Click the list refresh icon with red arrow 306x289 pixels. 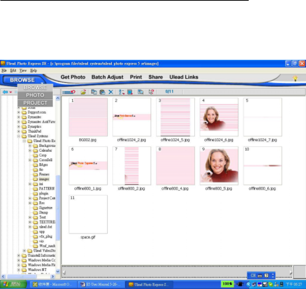[69, 92]
